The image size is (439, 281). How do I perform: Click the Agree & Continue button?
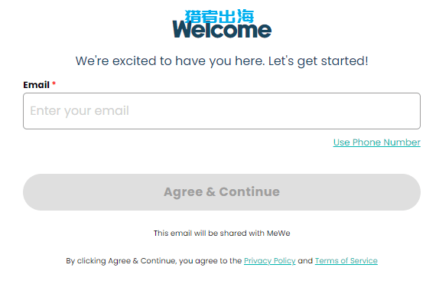coord(222,192)
